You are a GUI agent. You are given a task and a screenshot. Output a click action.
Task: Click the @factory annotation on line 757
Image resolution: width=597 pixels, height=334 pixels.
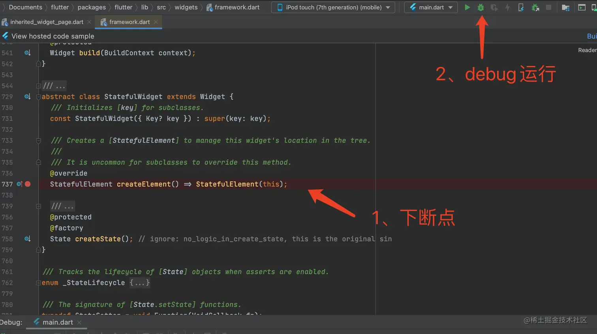coord(67,228)
